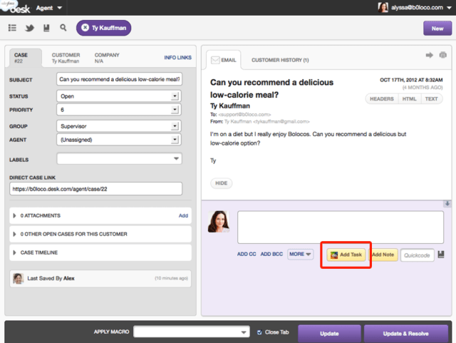Expand the Case Timeline section

(15, 252)
